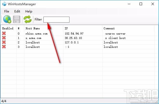The image size is (159, 104).
Task: Click row number 3 cell
Action: tap(18, 47)
